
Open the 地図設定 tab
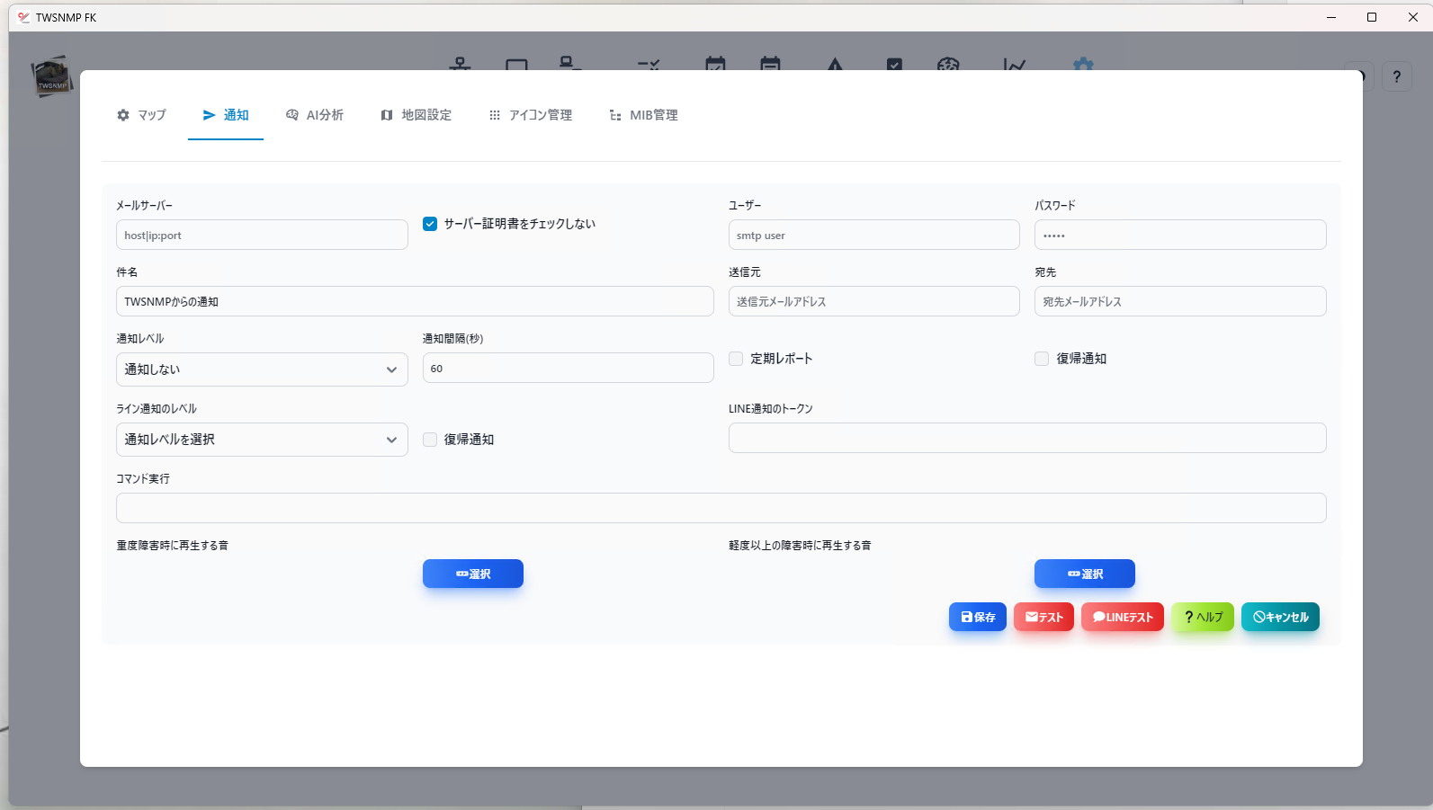click(416, 115)
